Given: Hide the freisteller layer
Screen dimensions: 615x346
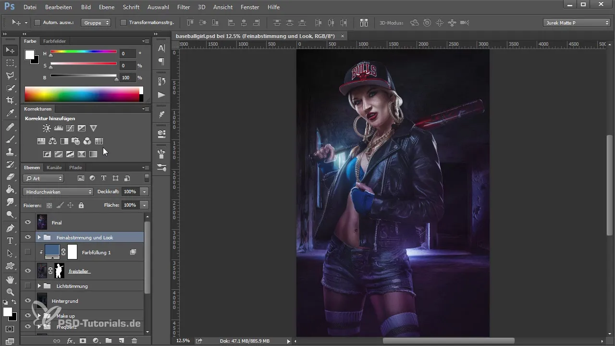Looking at the screenshot, I should coord(28,271).
